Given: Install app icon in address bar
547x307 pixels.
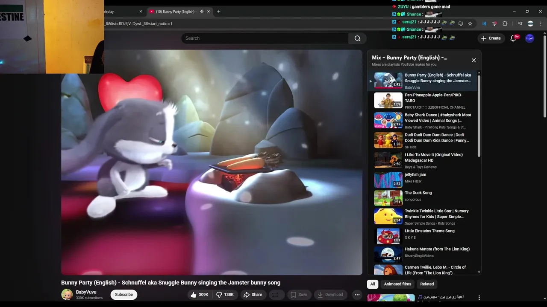Looking at the screenshot, I should 461,23.
